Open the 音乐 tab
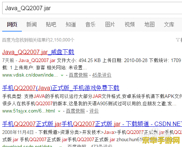 click(x=90, y=25)
